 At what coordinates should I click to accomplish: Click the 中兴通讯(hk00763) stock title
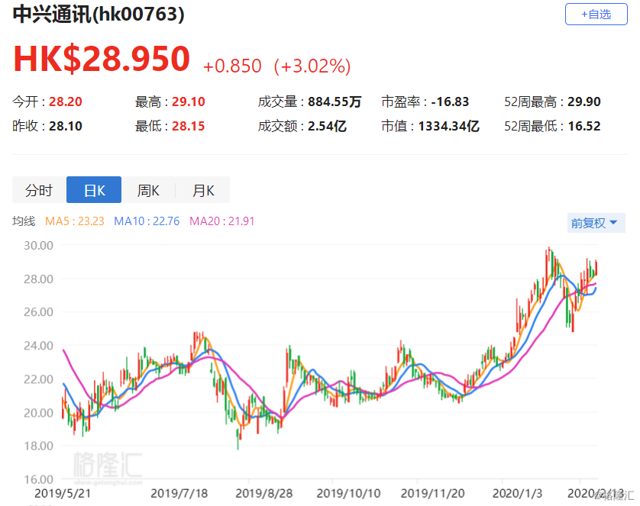(99, 15)
